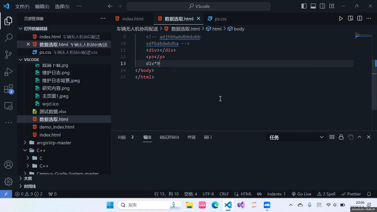This screenshot has height=212, width=377.
Task: Click errors and warnings status indicator
Action: point(29,194)
